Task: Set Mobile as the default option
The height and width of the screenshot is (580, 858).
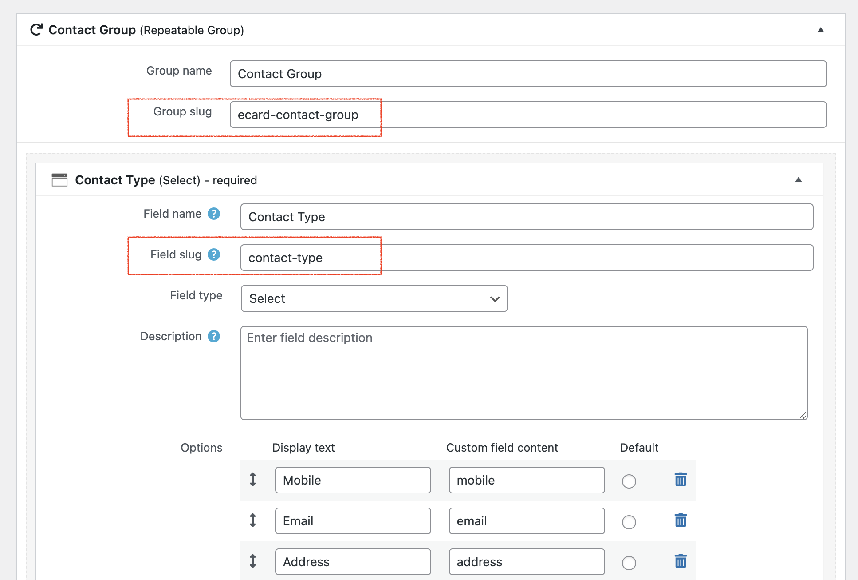Action: [x=629, y=481]
